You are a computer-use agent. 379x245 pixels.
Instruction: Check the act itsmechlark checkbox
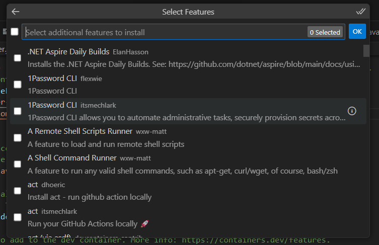pos(18,217)
